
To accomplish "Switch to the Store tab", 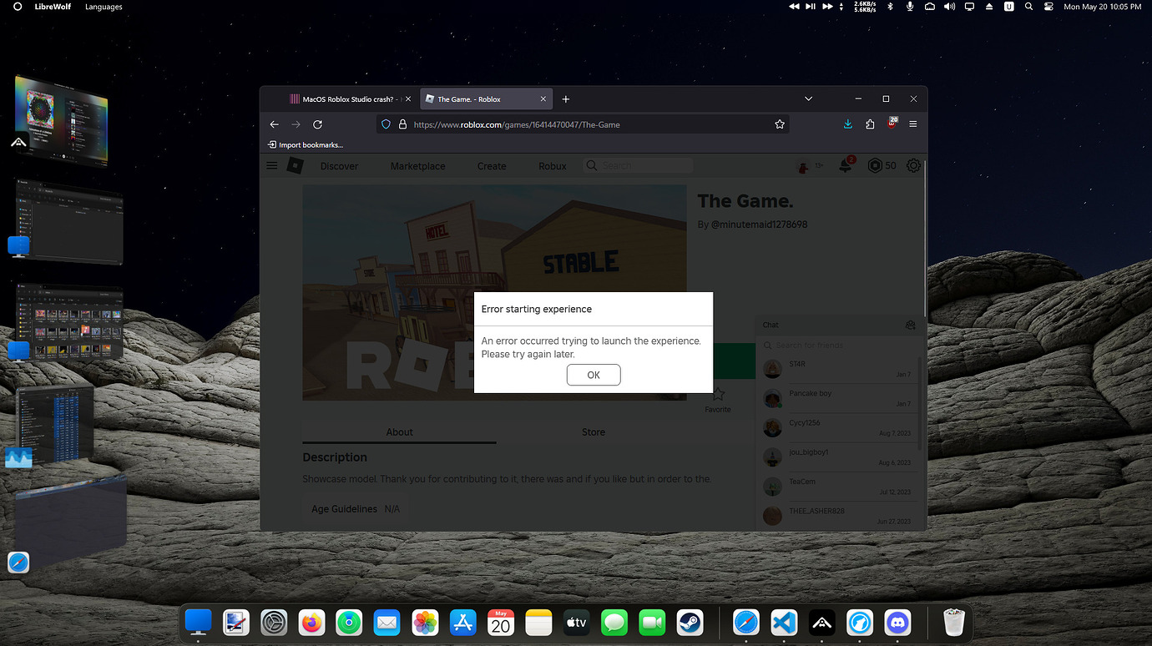I will 593,432.
